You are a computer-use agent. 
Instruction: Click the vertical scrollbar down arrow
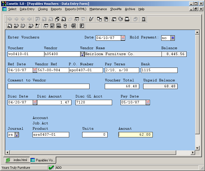pos(197,148)
